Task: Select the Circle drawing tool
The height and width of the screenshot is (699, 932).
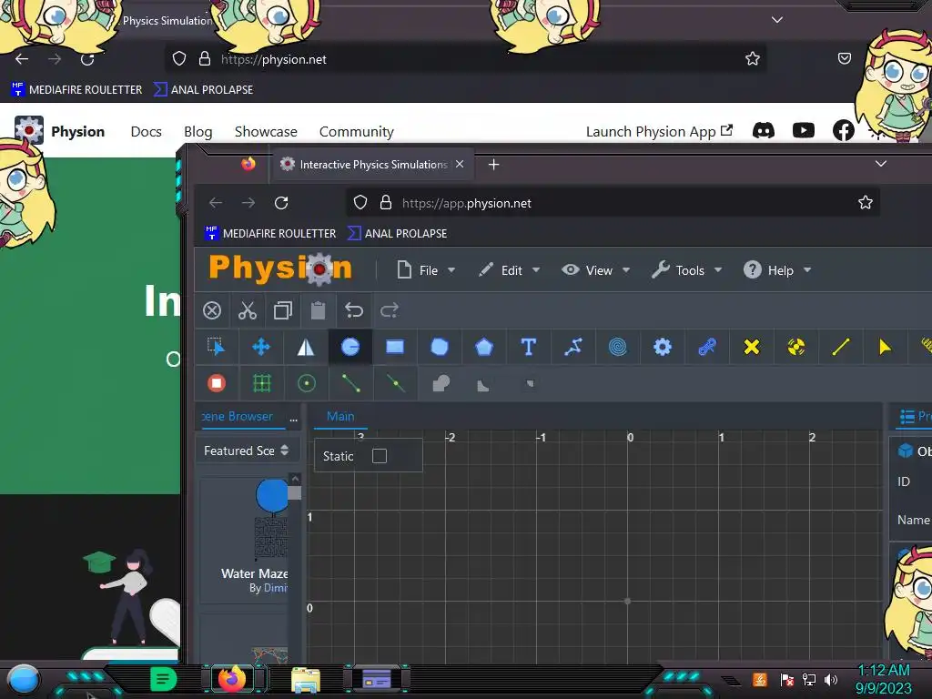Action: 350,347
